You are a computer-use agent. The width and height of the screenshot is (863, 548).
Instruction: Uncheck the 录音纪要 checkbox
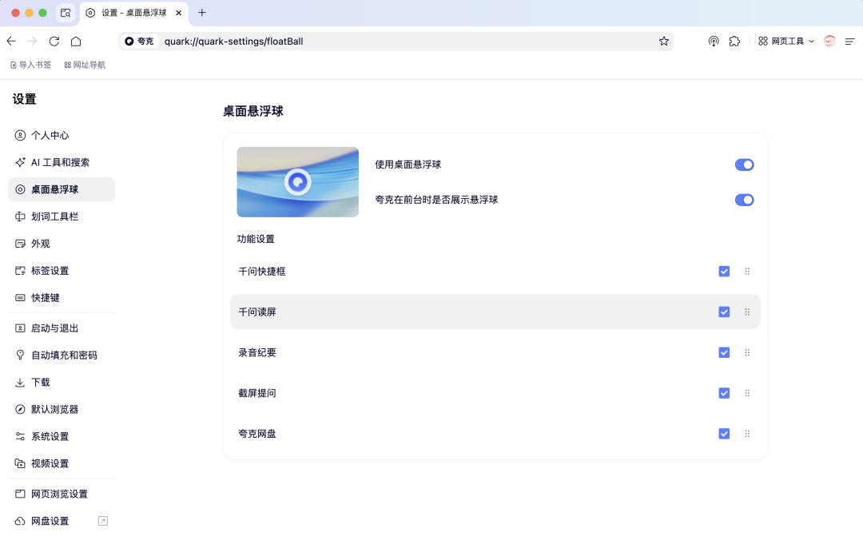[x=724, y=352]
